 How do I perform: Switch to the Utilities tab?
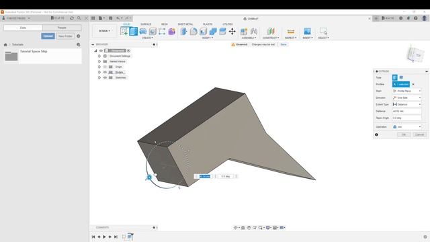tap(227, 24)
